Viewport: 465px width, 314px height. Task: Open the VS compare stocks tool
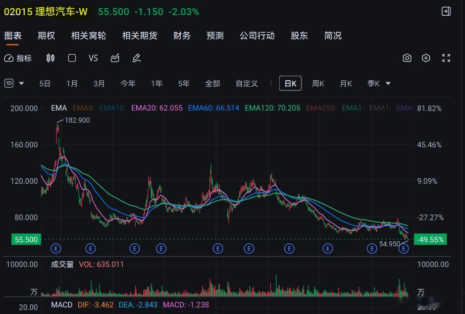pyautogui.click(x=93, y=58)
